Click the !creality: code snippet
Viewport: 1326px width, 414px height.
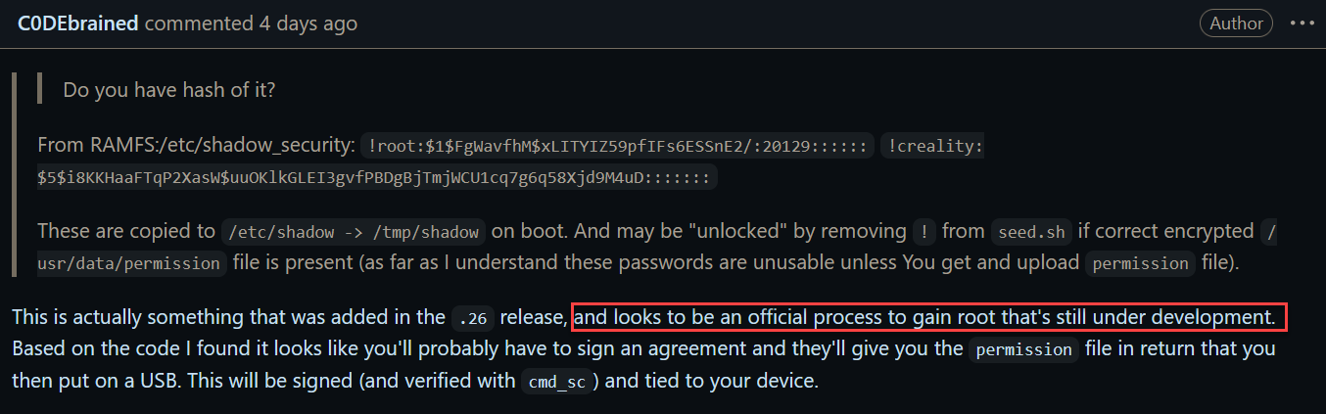[932, 146]
